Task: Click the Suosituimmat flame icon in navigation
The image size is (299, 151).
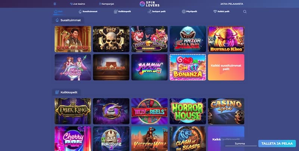Action: 80,12
